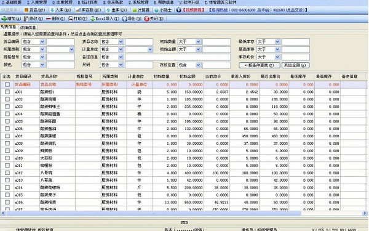
Task: Open the 货品编码 condition dropdown
Action: coord(42,42)
